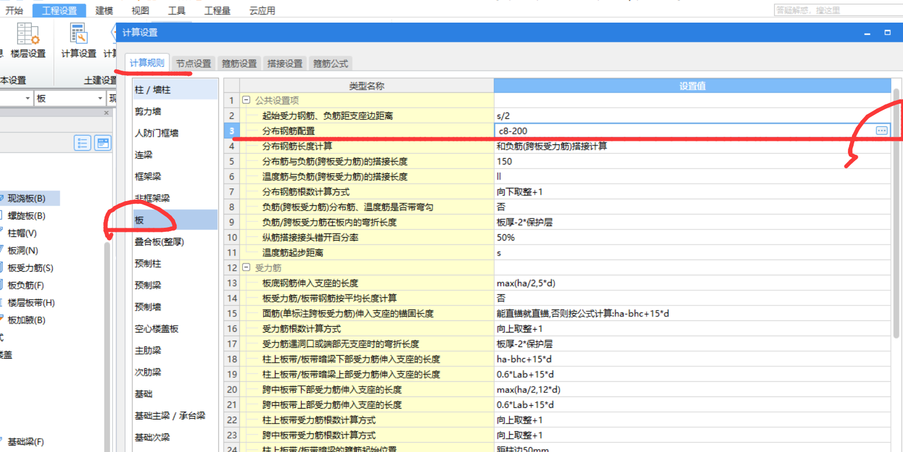Select 基础次梁 category
903x452 pixels.
click(175, 437)
